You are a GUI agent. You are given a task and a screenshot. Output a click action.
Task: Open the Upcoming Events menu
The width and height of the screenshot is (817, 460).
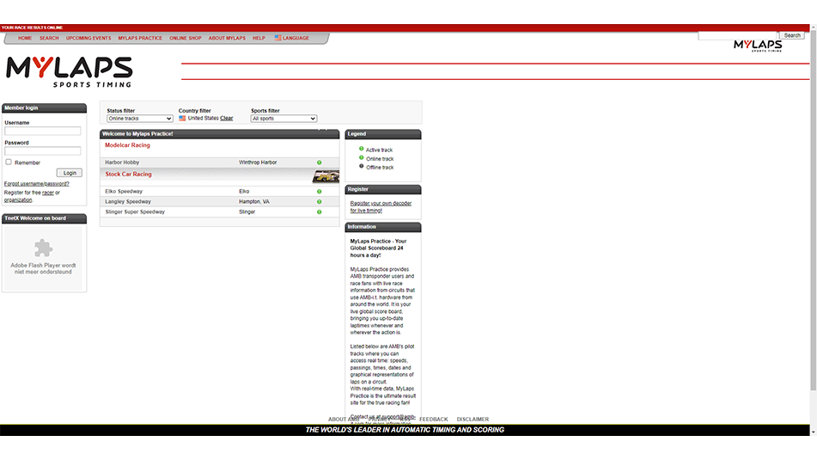click(x=88, y=38)
